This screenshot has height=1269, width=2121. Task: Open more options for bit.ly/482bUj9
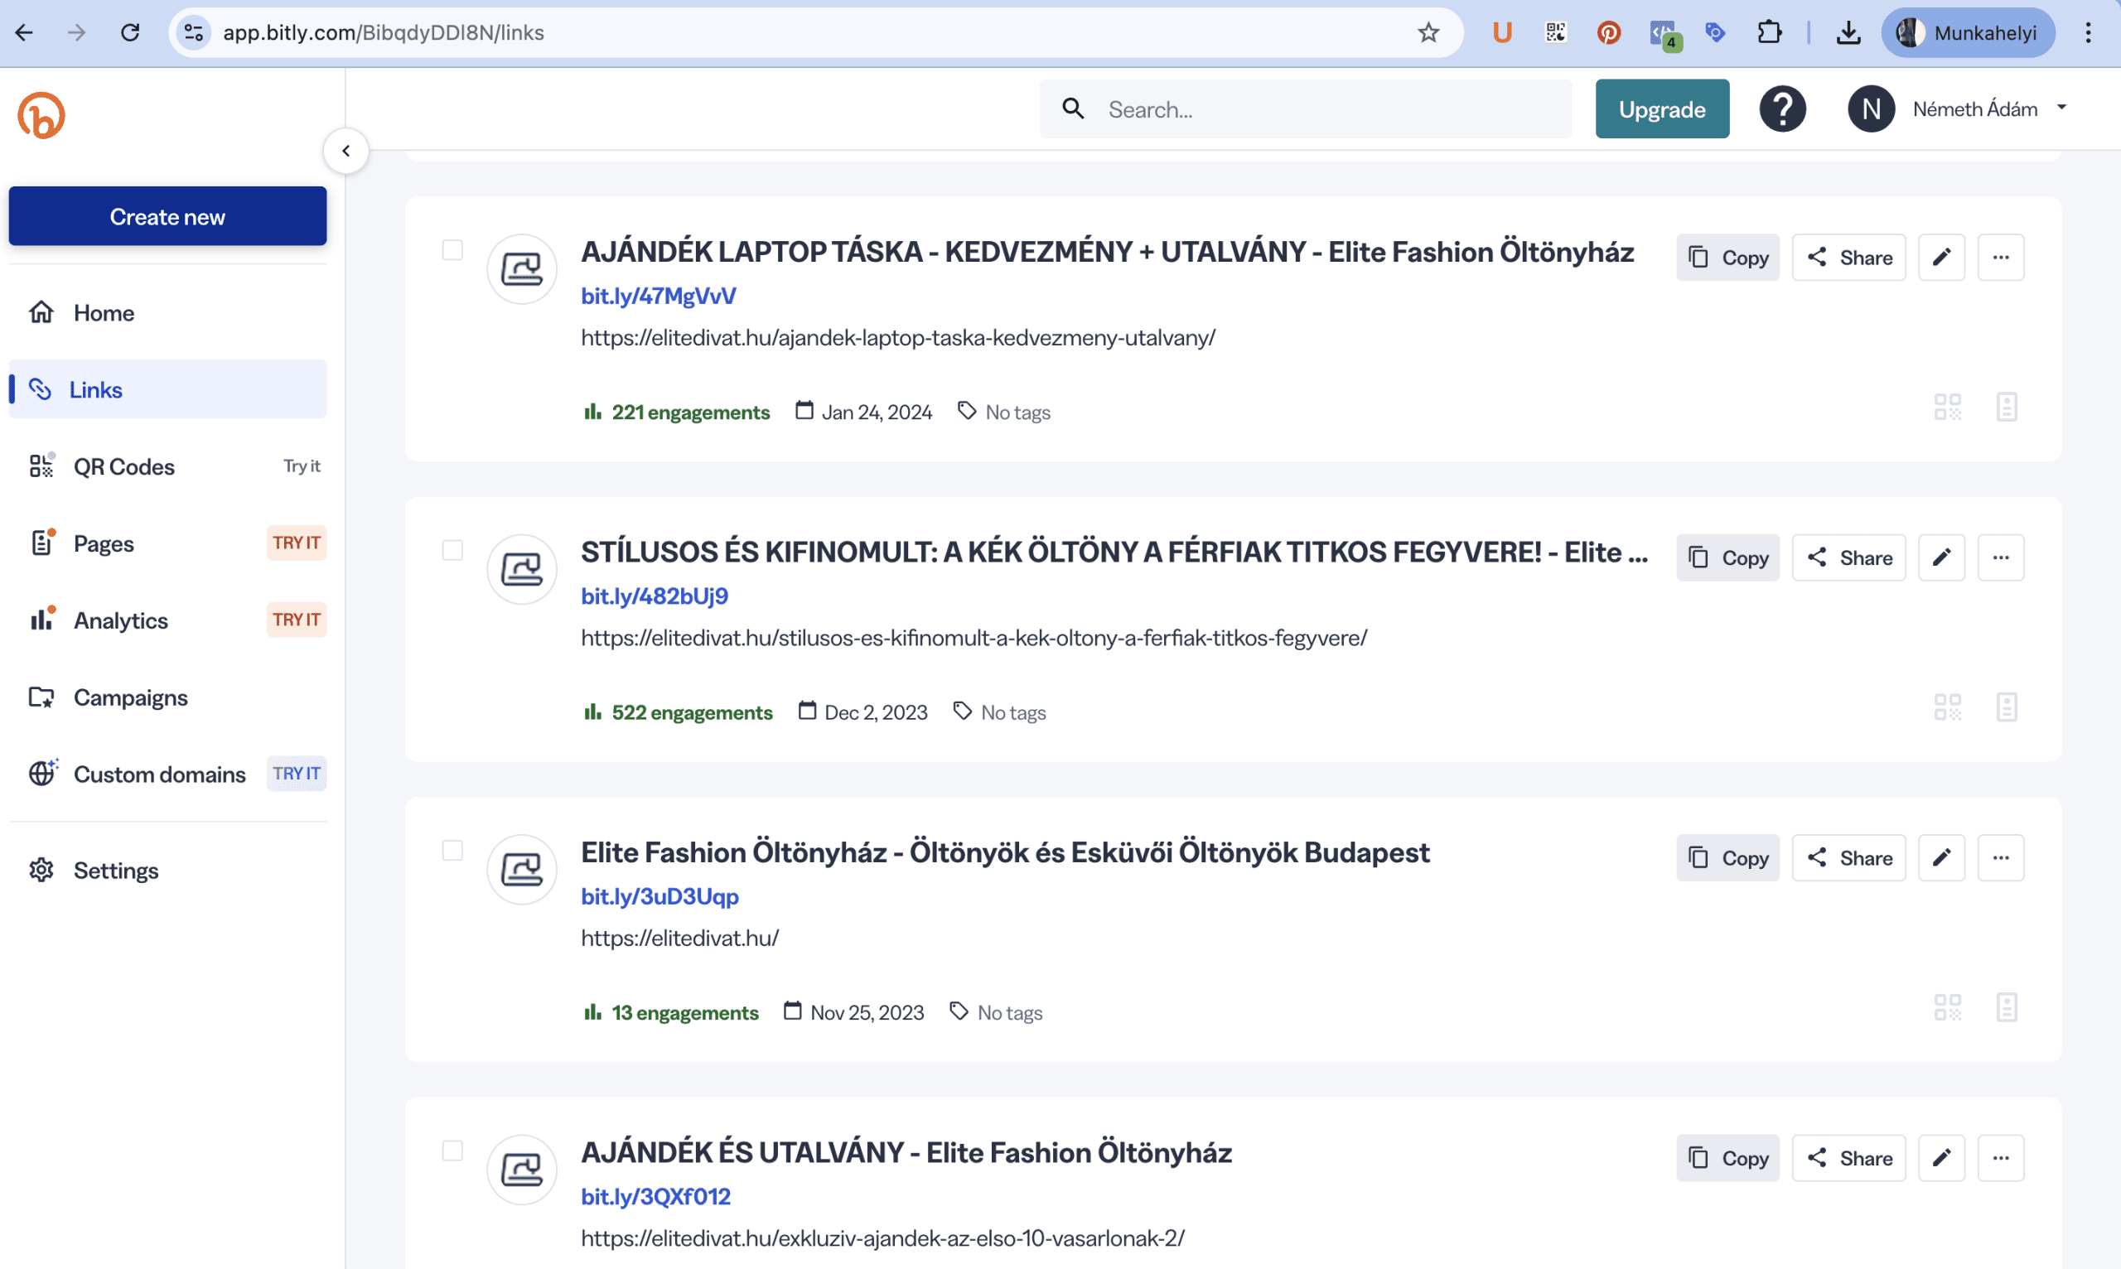tap(2000, 557)
